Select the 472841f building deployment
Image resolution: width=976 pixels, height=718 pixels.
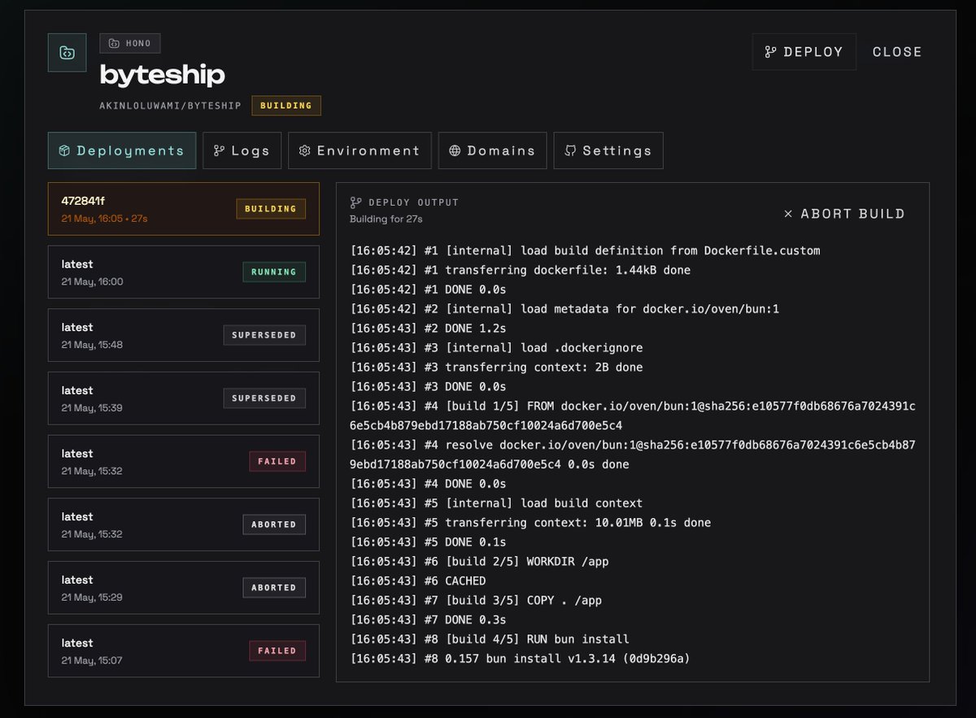point(184,209)
